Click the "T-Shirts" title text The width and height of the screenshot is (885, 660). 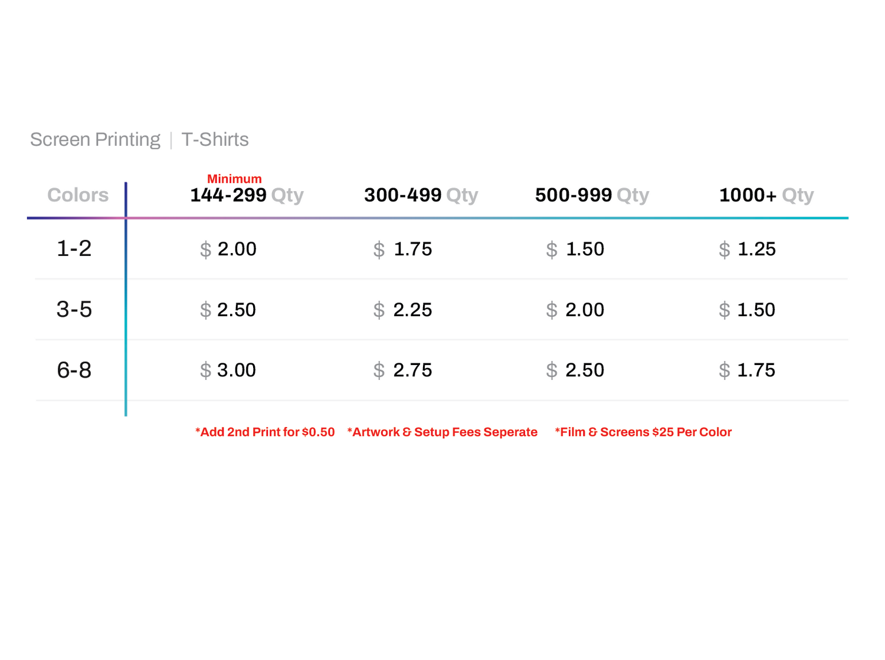[x=215, y=140]
